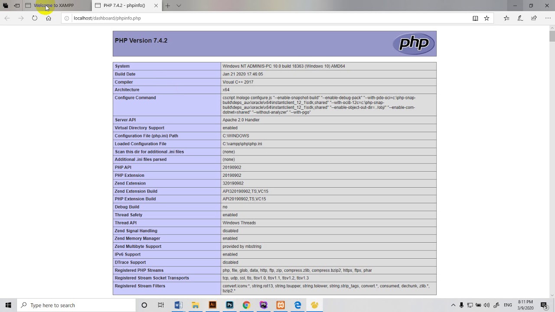Open XAMPP control panel from taskbar

[x=281, y=305]
